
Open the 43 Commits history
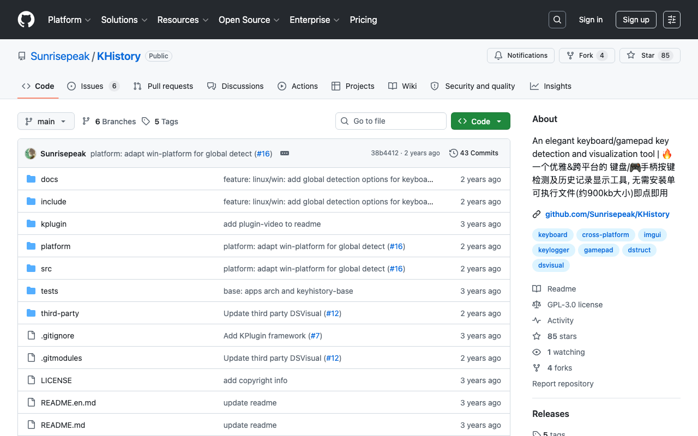[474, 153]
